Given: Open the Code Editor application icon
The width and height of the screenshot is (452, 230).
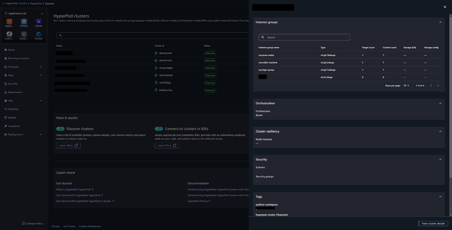Looking at the screenshot, I should pos(9,34).
